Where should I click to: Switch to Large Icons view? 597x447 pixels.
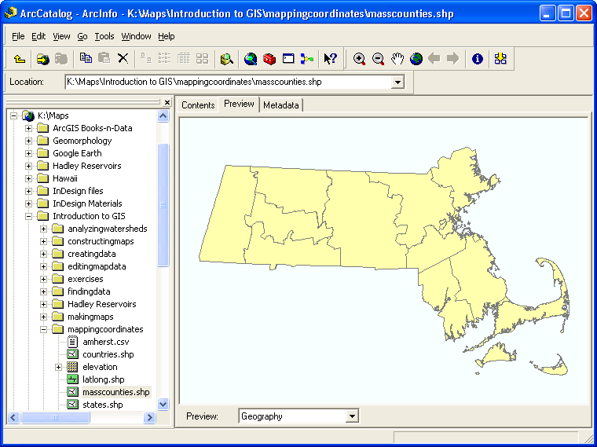tap(146, 58)
